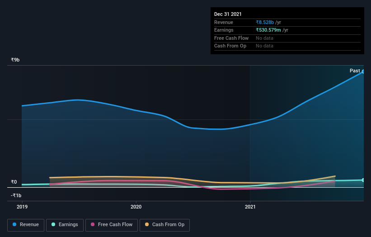371x237 pixels.
Task: Click the 'Free Cash Flow' row label in tooltip
Action: tap(231, 38)
